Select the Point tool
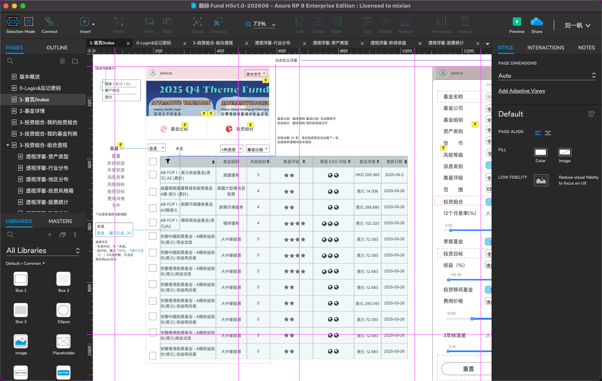 119,25
